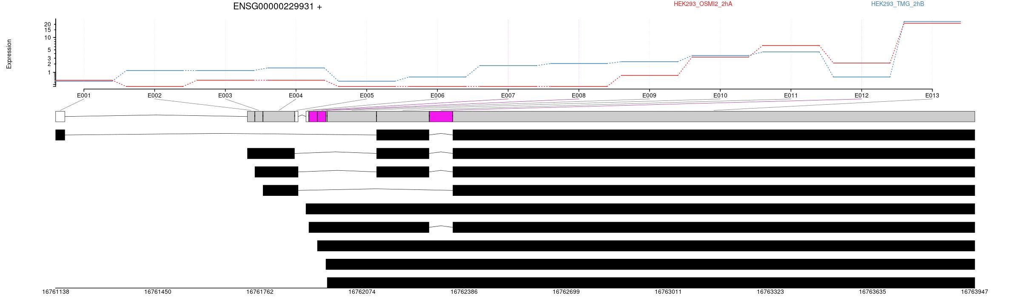Click exon label E001
Viewport: 1021px width, 298px height.
tap(84, 96)
